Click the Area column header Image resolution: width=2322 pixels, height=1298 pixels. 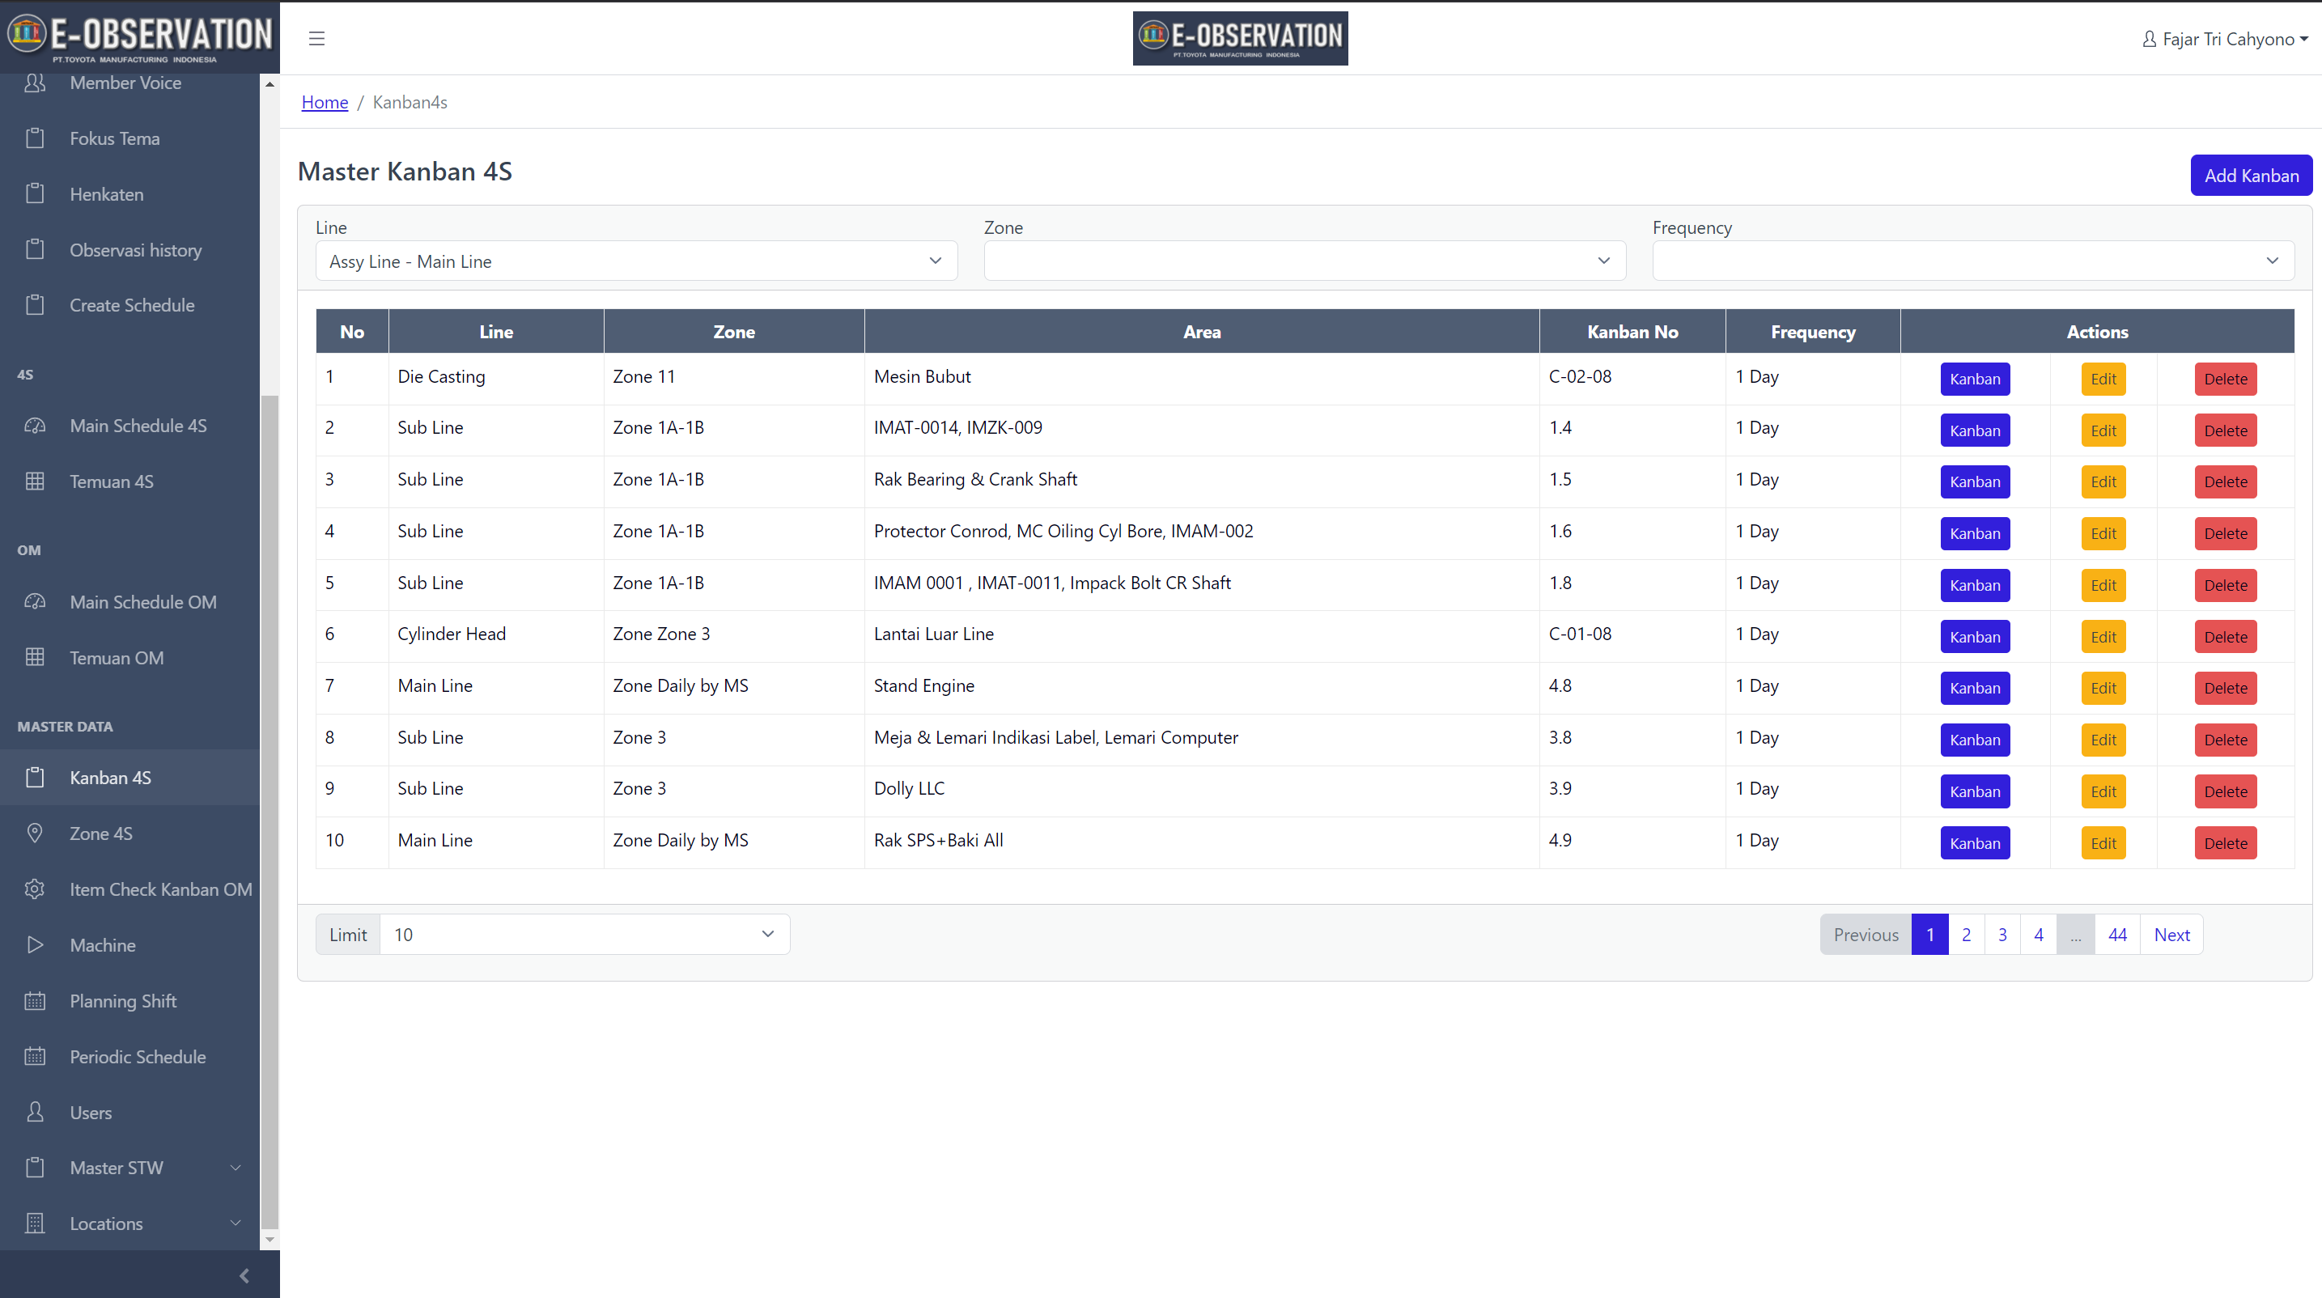coord(1202,332)
